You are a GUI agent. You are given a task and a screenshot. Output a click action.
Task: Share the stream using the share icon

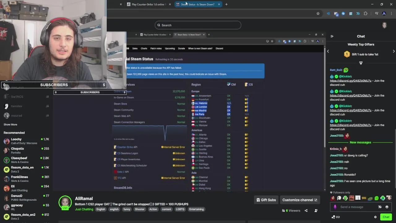306,211
